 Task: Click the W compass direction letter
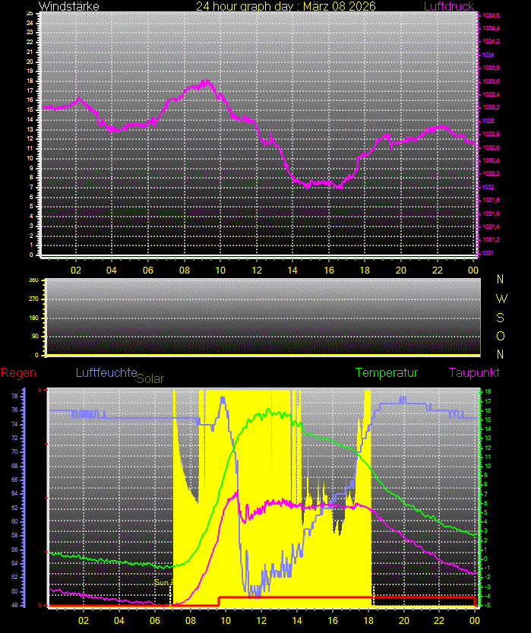click(501, 299)
